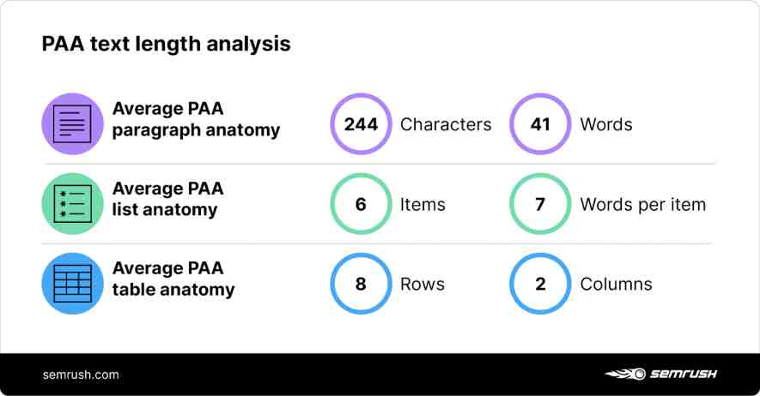Select the 244 characters circle

click(x=361, y=123)
